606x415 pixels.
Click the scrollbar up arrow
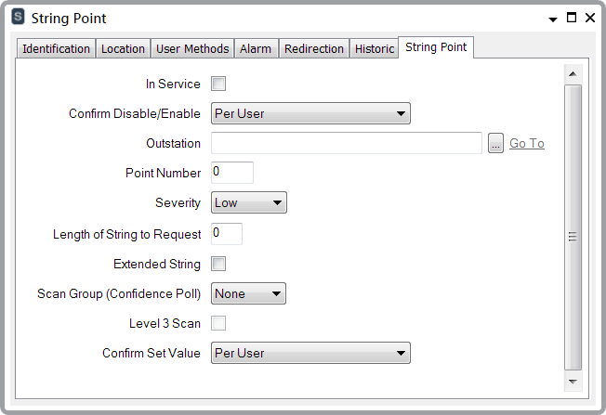[573, 74]
